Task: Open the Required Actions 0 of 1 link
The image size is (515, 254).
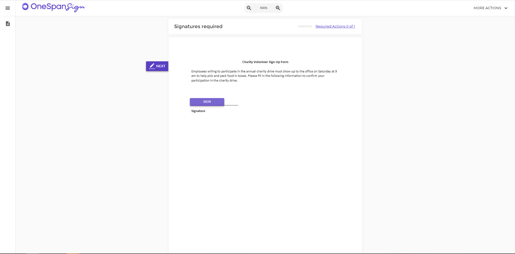Action: coord(335,26)
